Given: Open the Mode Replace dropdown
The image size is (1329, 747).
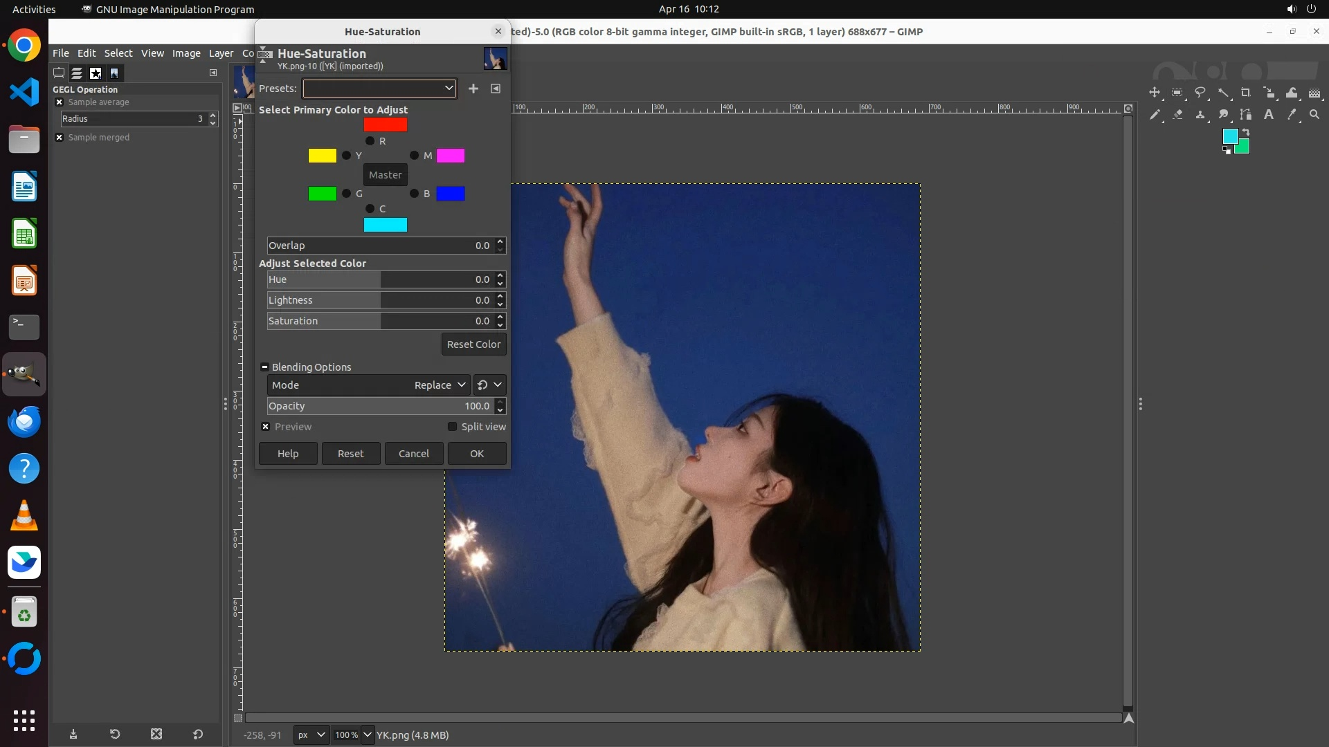Looking at the screenshot, I should 439,385.
